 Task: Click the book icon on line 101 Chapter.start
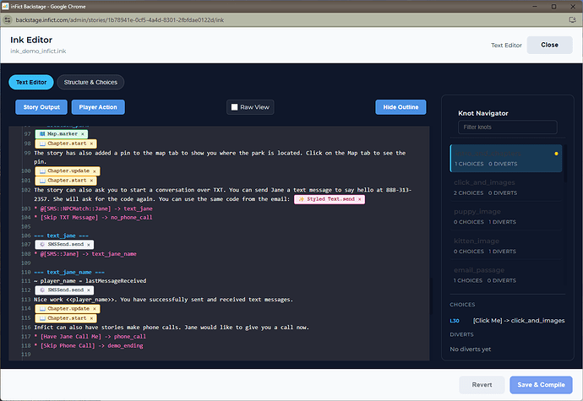click(x=43, y=181)
